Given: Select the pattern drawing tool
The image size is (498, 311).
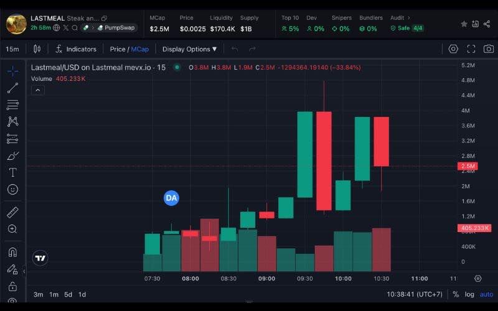Looking at the screenshot, I should coord(12,121).
